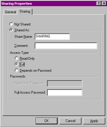
Task: Select the Sharing tab
Action: tap(25, 11)
